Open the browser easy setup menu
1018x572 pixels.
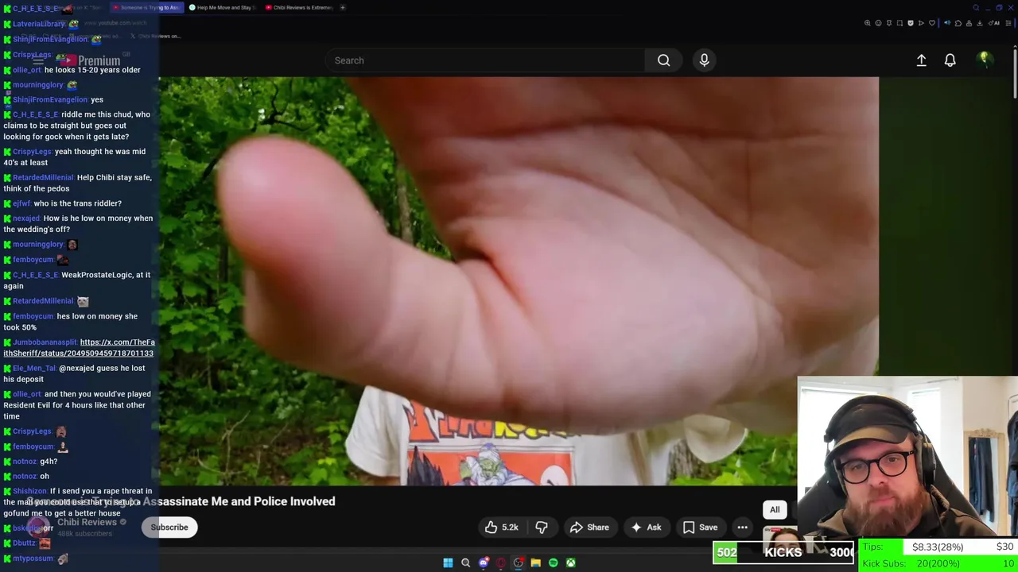[1008, 23]
